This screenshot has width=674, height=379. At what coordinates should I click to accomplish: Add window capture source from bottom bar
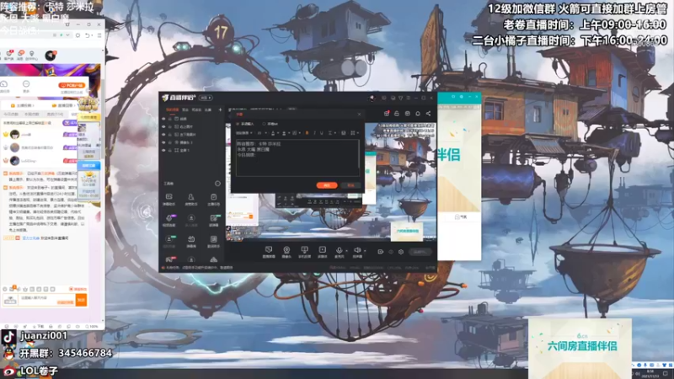coord(269,252)
